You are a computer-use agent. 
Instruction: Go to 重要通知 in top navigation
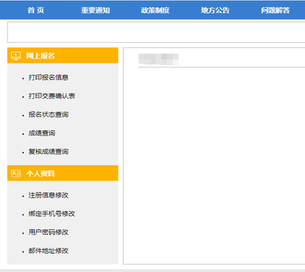coord(96,10)
